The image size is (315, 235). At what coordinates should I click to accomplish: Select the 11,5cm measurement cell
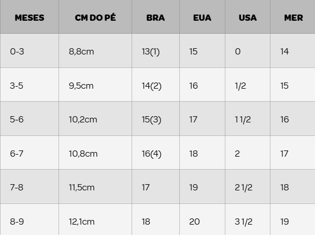[81, 187]
